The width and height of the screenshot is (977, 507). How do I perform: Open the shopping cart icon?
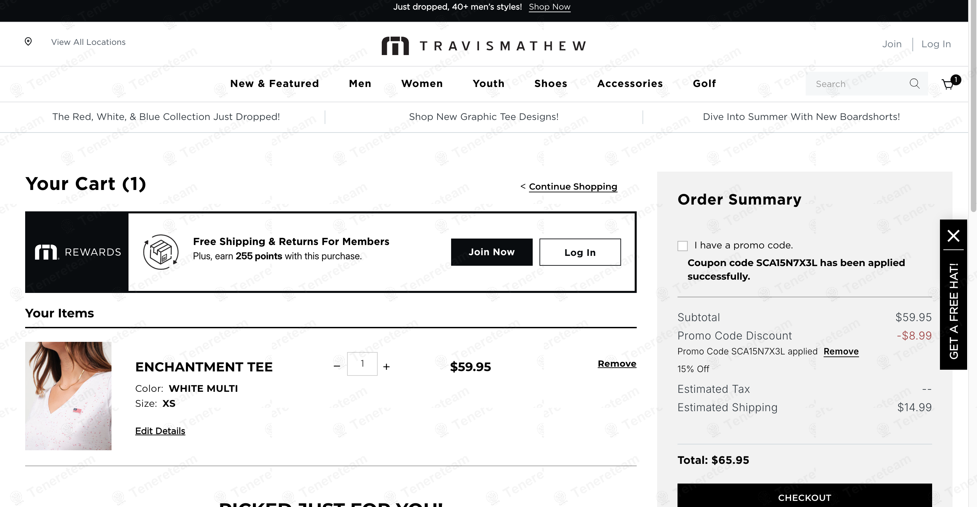948,84
